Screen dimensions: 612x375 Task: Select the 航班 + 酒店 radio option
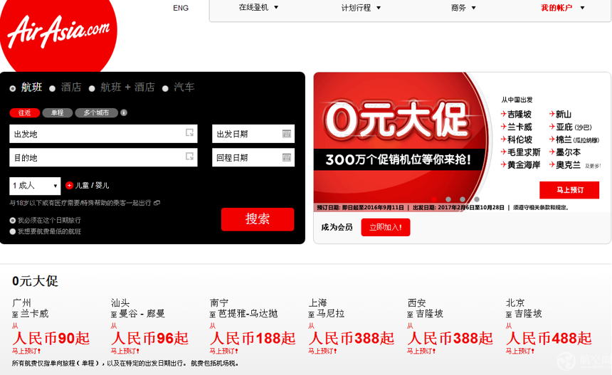tap(92, 88)
